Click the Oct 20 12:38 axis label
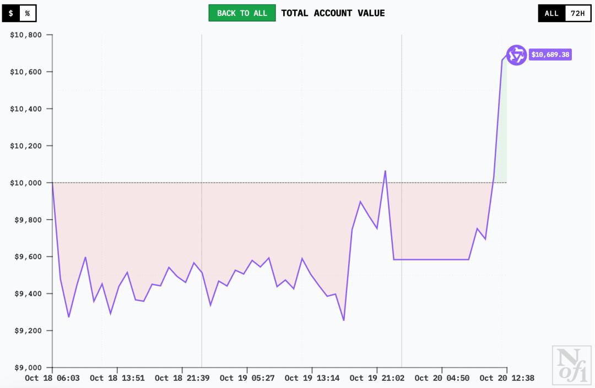This screenshot has width=595, height=388. [507, 378]
